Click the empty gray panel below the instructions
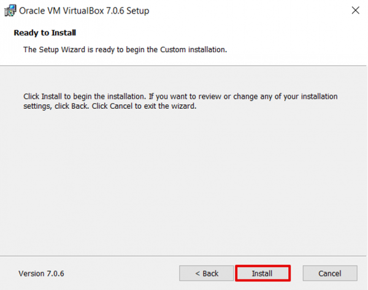 [184, 184]
